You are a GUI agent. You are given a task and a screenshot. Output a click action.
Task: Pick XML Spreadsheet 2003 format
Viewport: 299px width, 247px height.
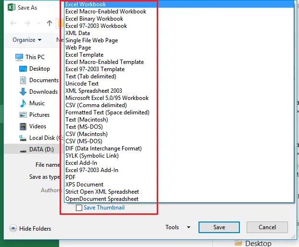[179, 91]
